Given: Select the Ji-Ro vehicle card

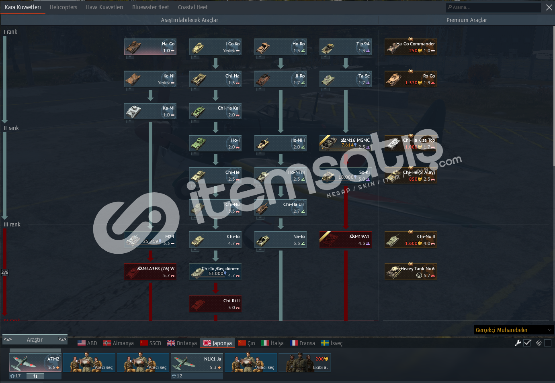Looking at the screenshot, I should pos(281,79).
